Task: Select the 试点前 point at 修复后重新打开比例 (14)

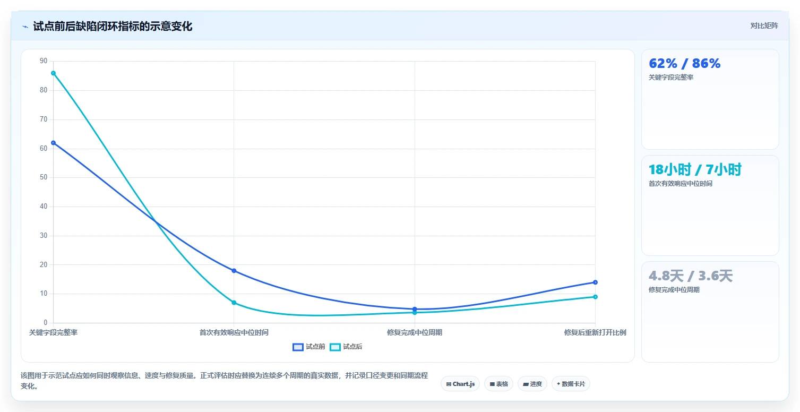Action: [595, 282]
